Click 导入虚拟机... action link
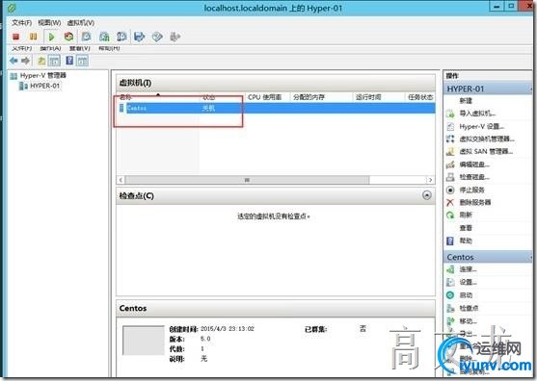537x381 pixels. [x=477, y=114]
